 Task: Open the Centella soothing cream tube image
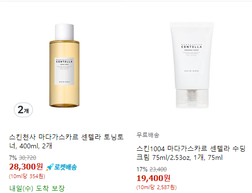coord(192,65)
